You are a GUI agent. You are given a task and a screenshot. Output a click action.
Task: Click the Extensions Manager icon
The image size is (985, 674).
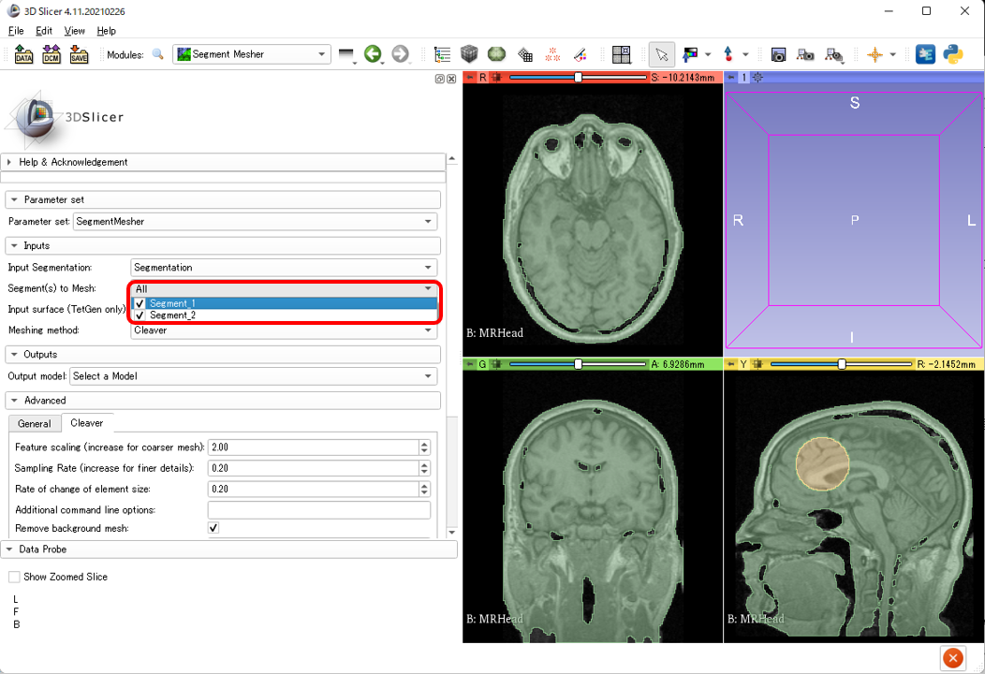[925, 54]
